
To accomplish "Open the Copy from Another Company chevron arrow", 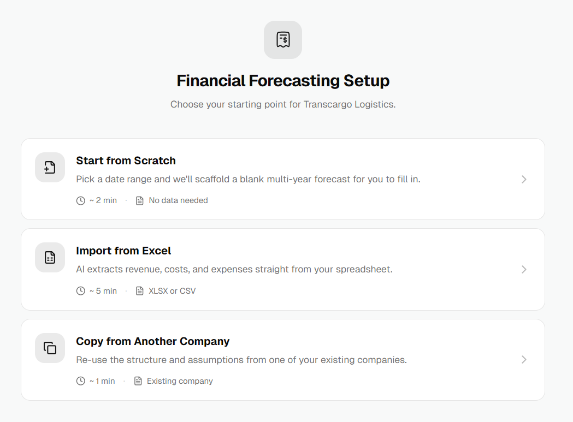I will [x=524, y=360].
